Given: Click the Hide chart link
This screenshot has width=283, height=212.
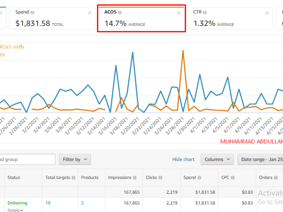Looking at the screenshot, I should 183,159.
